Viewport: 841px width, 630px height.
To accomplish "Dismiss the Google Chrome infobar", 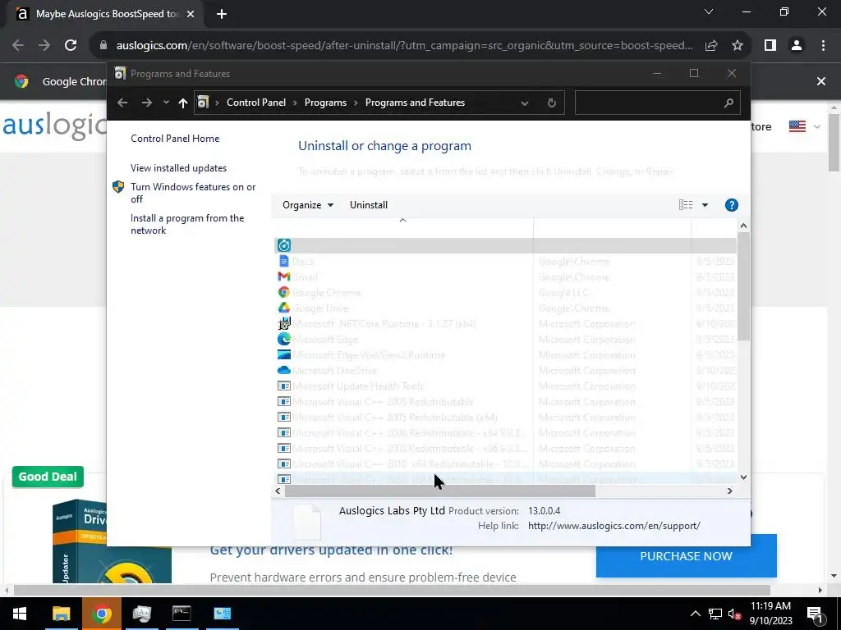I will point(820,81).
